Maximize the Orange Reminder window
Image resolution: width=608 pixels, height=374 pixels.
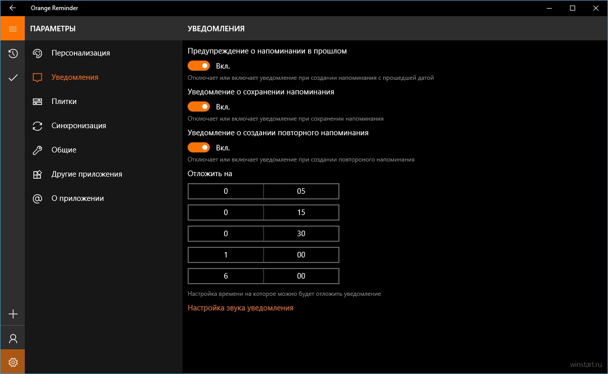tap(573, 8)
